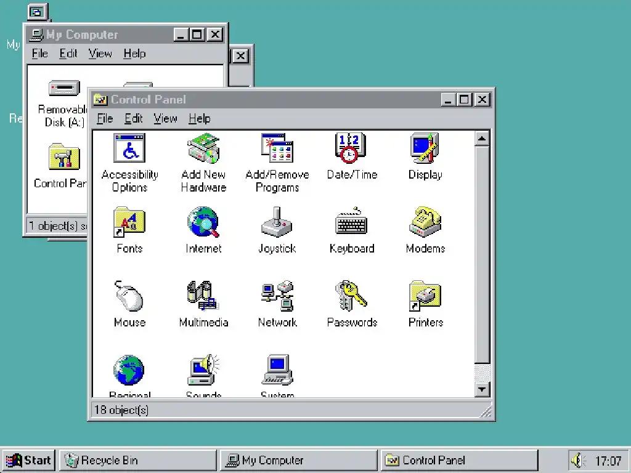The image size is (631, 473).
Task: Click the Control Panel resize grip corner
Action: pos(486,412)
